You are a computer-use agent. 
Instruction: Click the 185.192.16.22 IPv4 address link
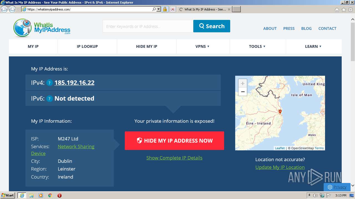(74, 83)
